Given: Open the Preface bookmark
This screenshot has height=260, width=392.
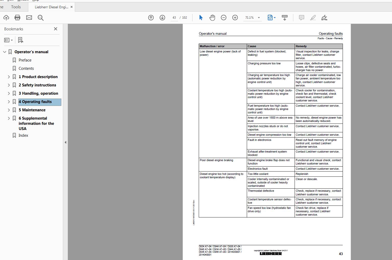Looking at the screenshot, I should click(25, 60).
